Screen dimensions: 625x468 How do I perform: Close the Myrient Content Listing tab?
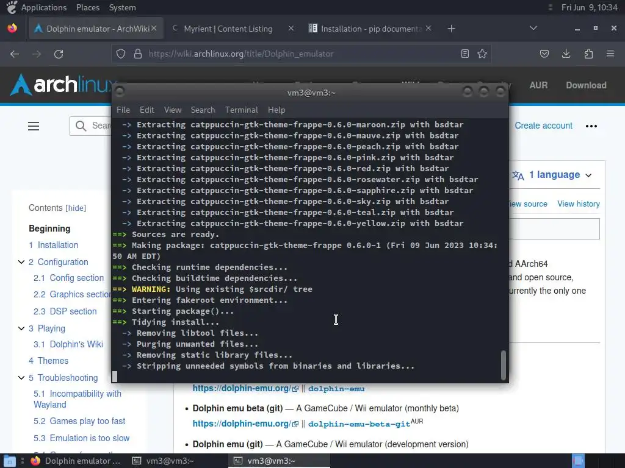click(x=291, y=28)
